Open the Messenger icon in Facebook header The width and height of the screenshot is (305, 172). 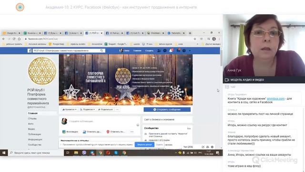coord(165,51)
